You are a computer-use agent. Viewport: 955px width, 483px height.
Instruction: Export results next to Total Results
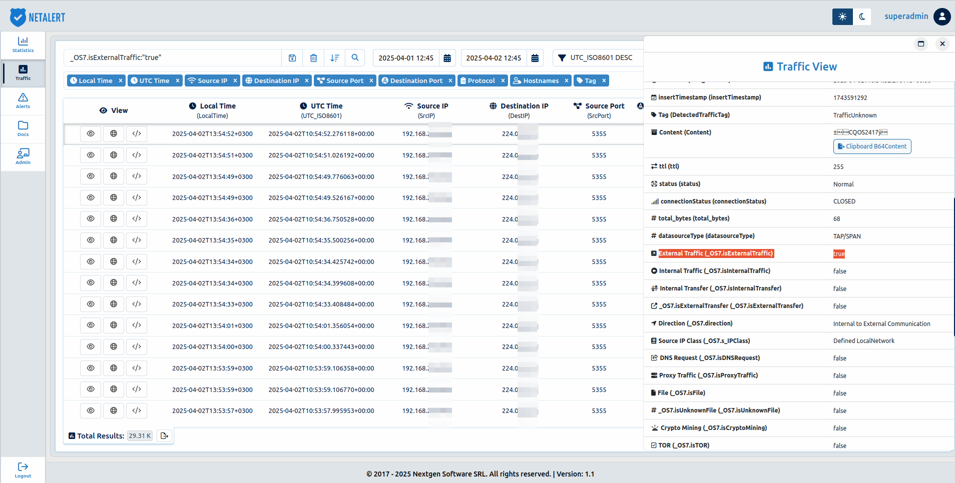pos(164,436)
